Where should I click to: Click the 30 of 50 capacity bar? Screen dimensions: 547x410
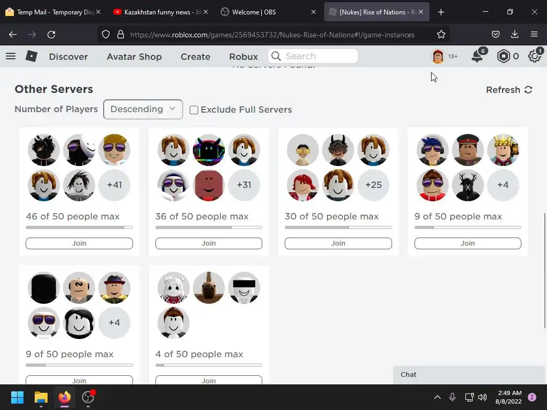pyautogui.click(x=338, y=227)
